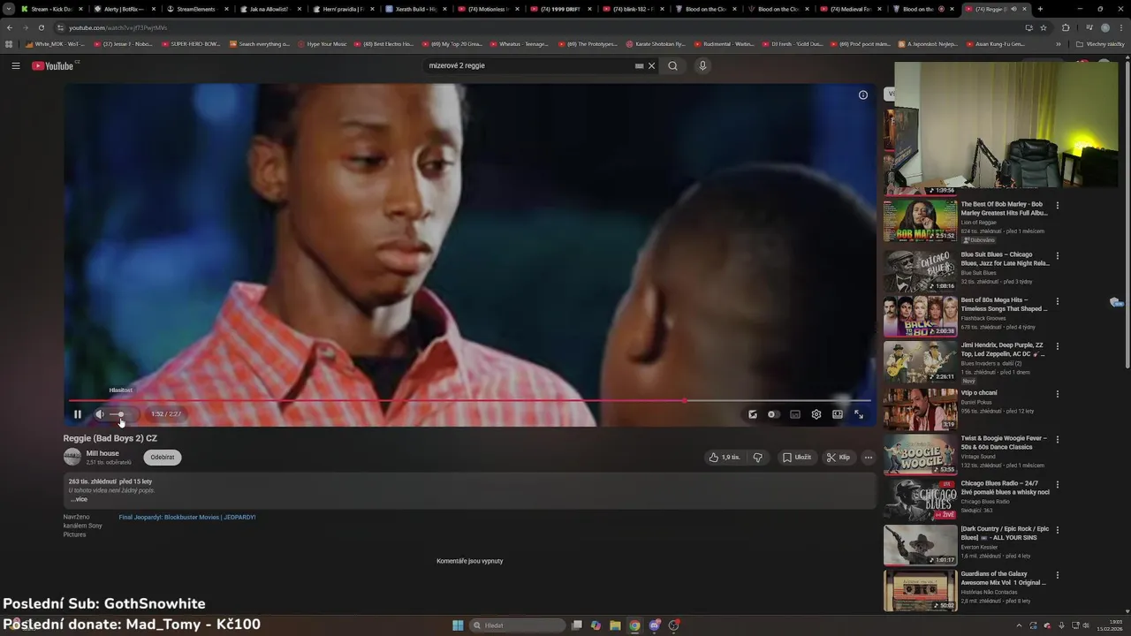
Task: Toggle the autoplay switch in the player
Action: 773,414
